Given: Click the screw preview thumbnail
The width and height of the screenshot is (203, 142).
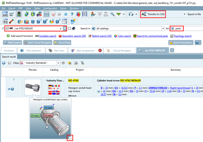Looking at the screenshot, I should pyautogui.click(x=32, y=87).
